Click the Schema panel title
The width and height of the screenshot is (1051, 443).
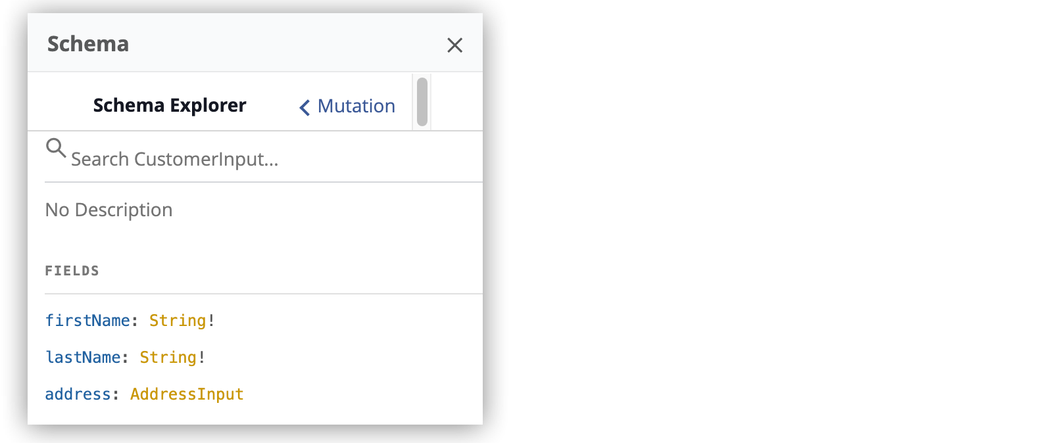click(x=87, y=43)
